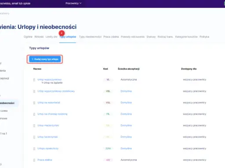The width and height of the screenshot is (225, 168).
Task: Switch to Kategorie kosztów tab
Action: (186, 37)
